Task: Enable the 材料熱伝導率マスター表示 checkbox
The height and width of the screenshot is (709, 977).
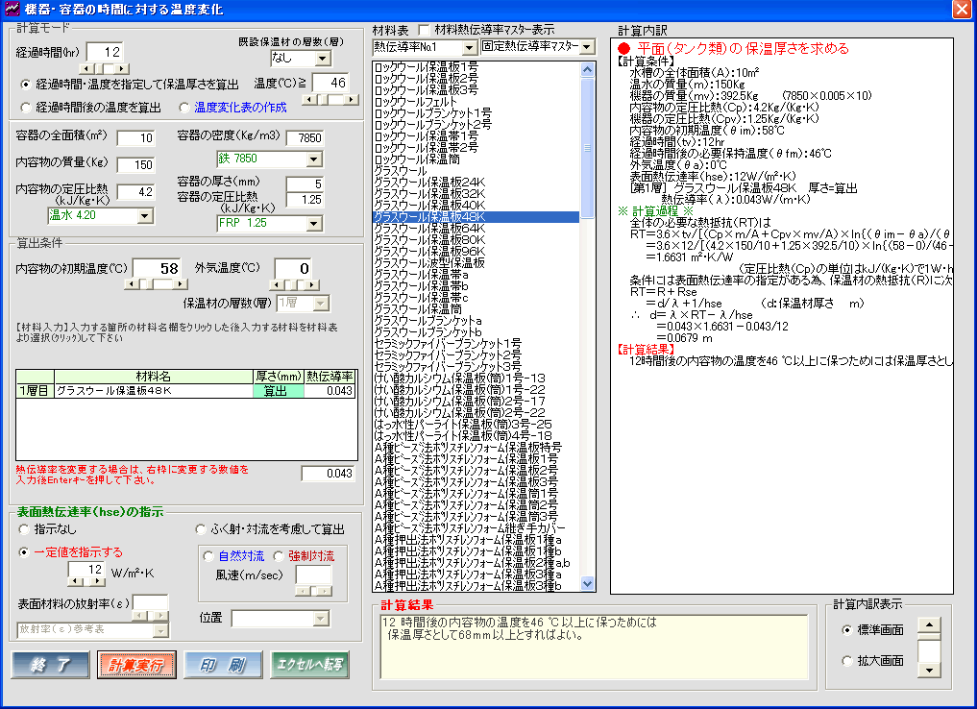Action: 425,30
